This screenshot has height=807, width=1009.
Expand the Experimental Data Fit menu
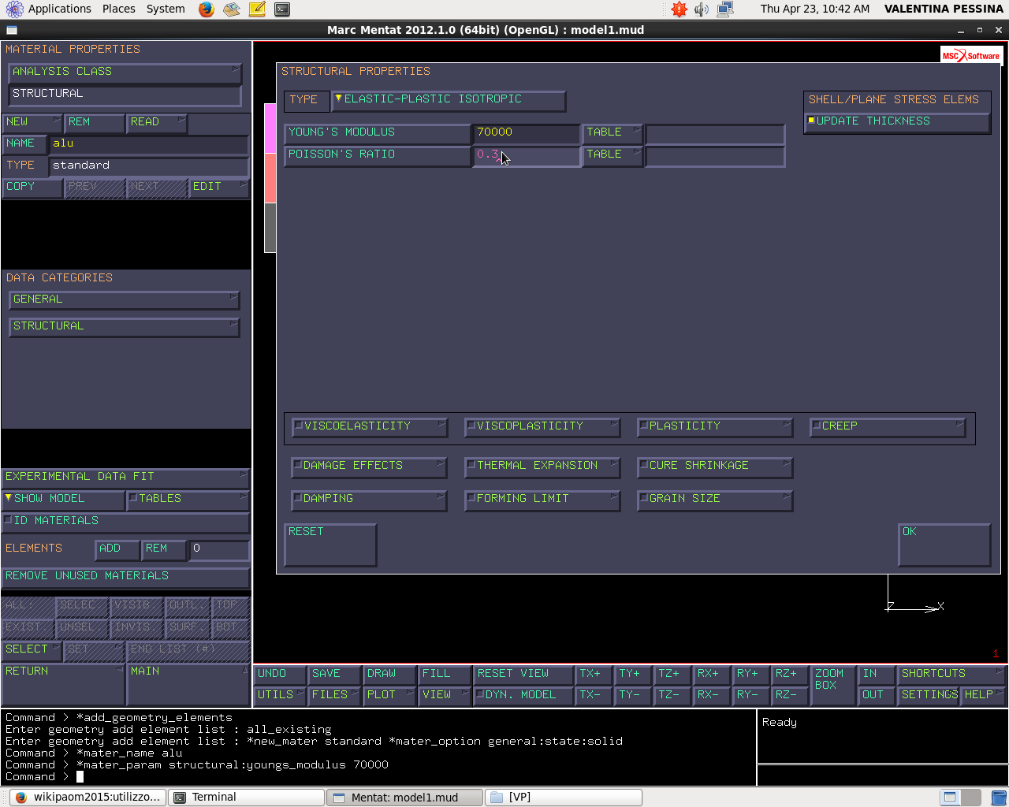click(x=125, y=478)
